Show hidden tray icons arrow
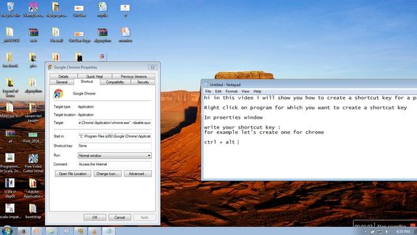 (x=365, y=232)
